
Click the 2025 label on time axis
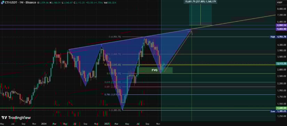[x=107, y=124]
